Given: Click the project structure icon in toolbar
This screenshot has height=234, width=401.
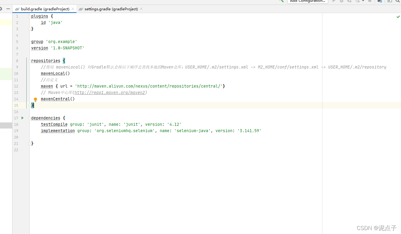Looking at the screenshot, I should click(x=380, y=1).
